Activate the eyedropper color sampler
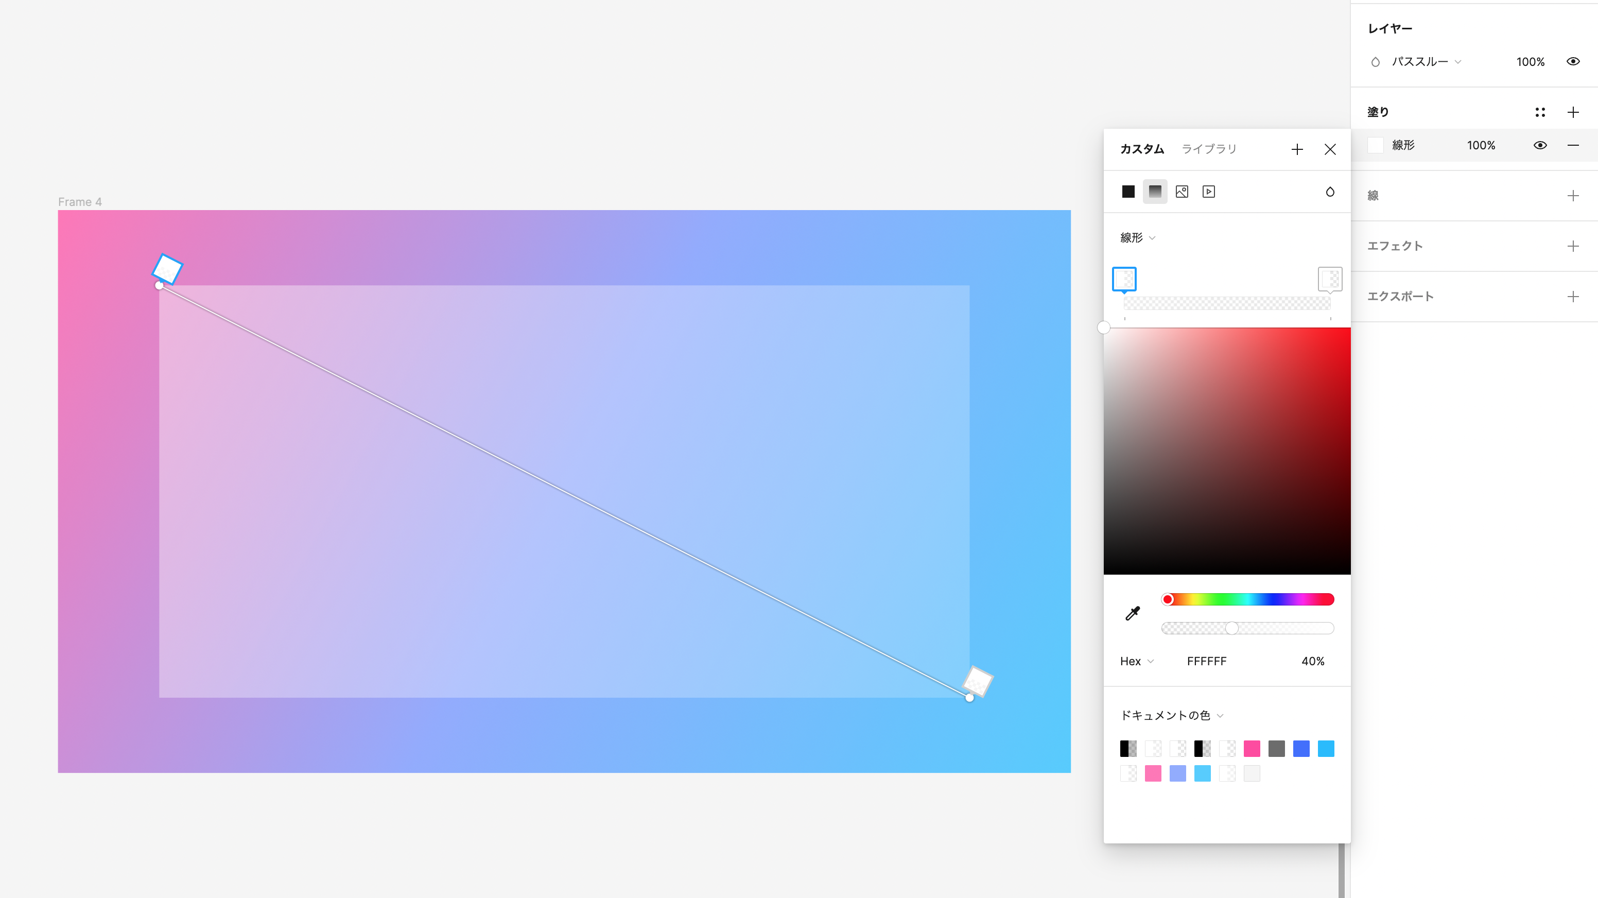The width and height of the screenshot is (1598, 898). [1133, 613]
